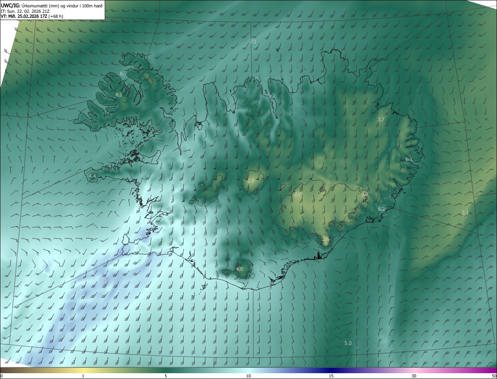The width and height of the screenshot is (497, 379).
Task: Click the 0 tick on the color scale
Action: (x=2, y=376)
